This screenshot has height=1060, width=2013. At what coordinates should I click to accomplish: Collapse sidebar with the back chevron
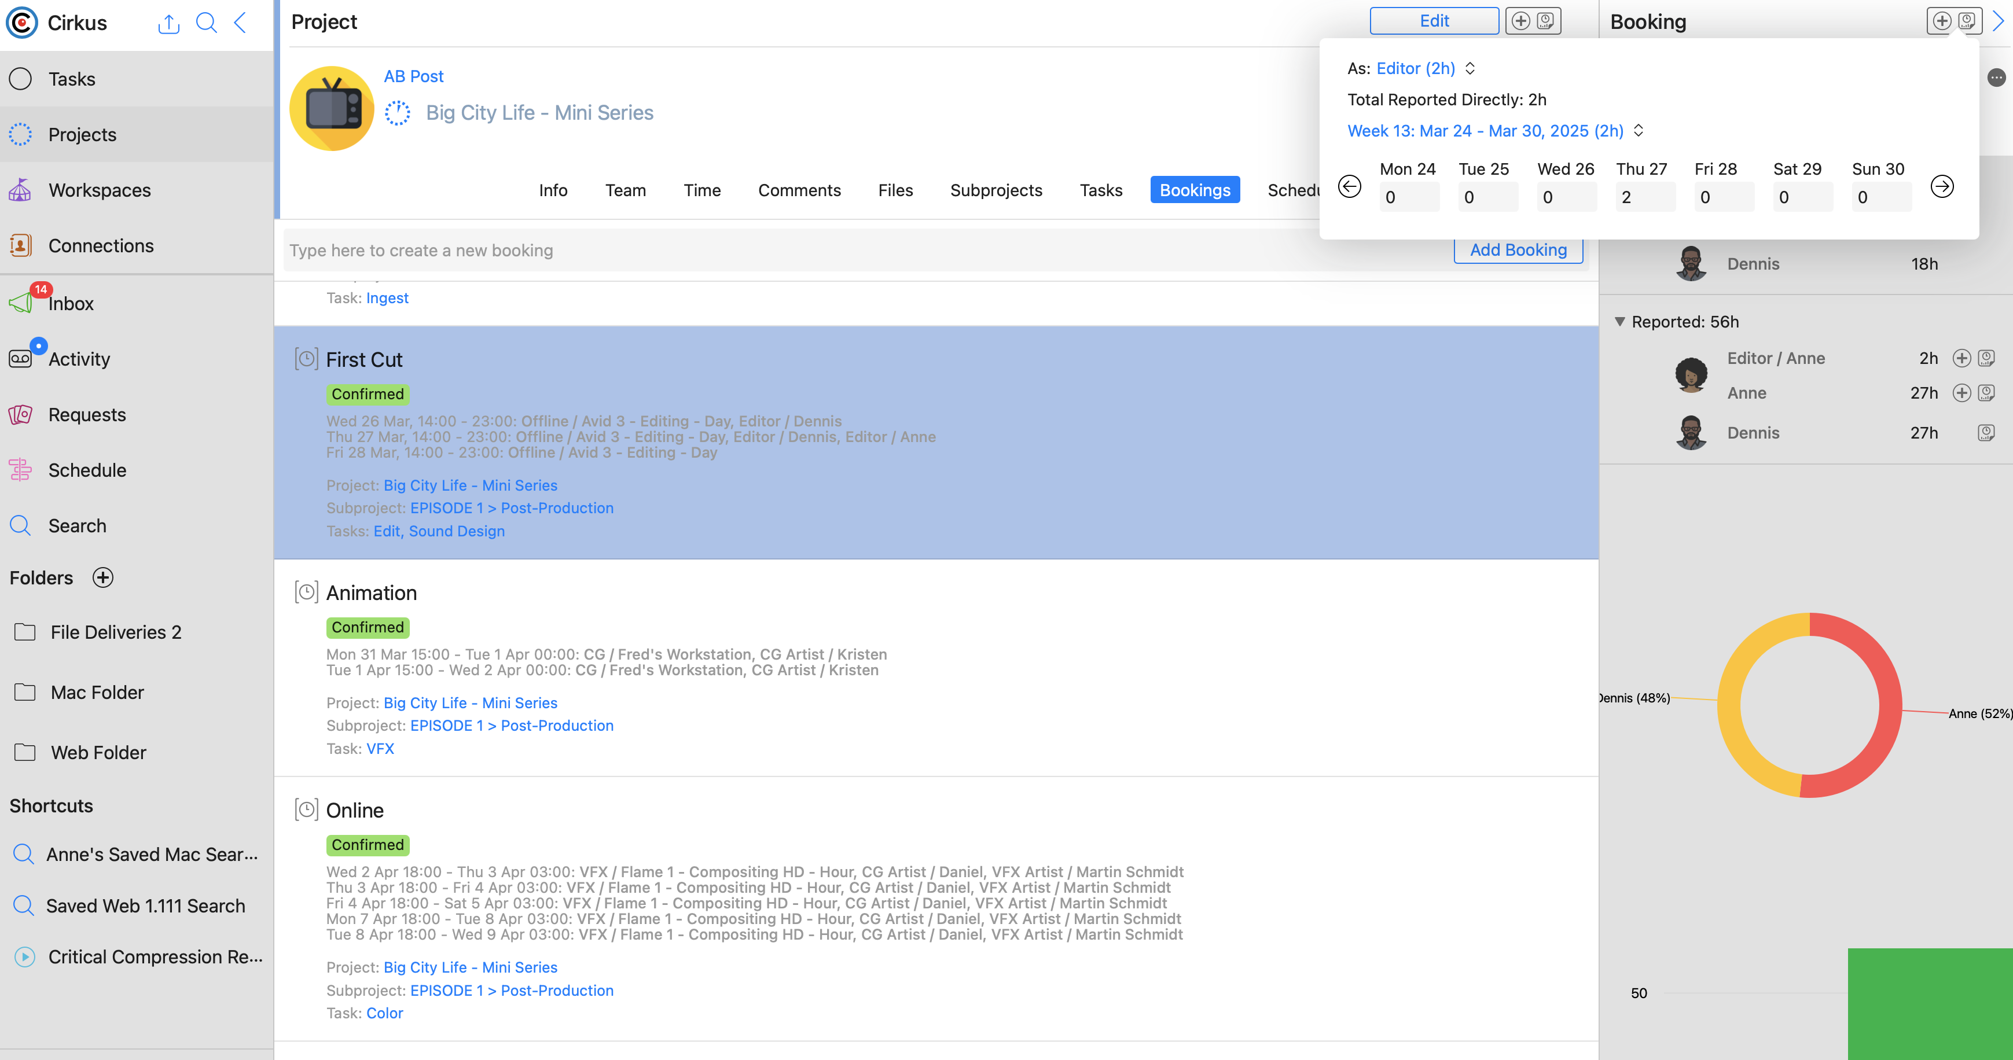(241, 24)
